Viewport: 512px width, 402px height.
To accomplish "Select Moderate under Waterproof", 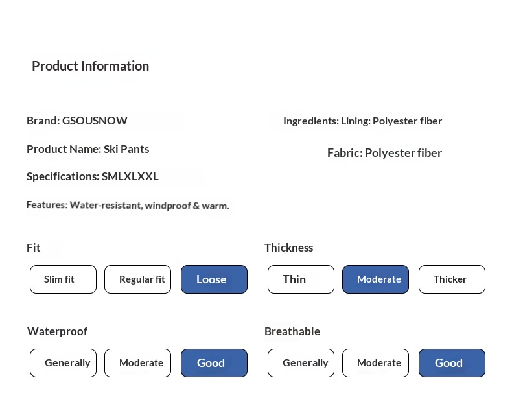I will [137, 363].
